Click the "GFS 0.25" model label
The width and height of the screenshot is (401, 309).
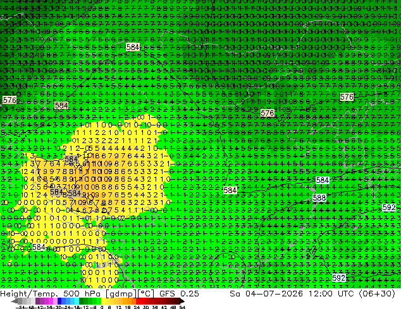click(179, 294)
